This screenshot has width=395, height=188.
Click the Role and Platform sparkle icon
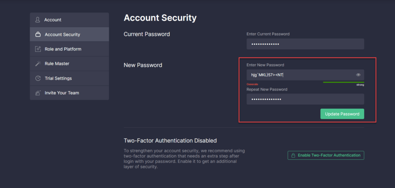[x=38, y=49]
